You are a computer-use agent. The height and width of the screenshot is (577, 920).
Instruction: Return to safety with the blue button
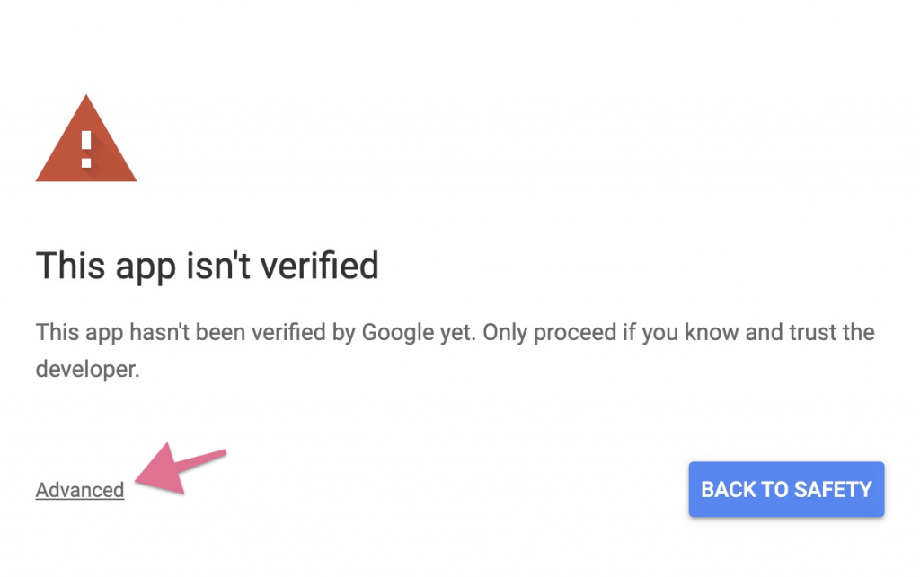click(x=786, y=489)
